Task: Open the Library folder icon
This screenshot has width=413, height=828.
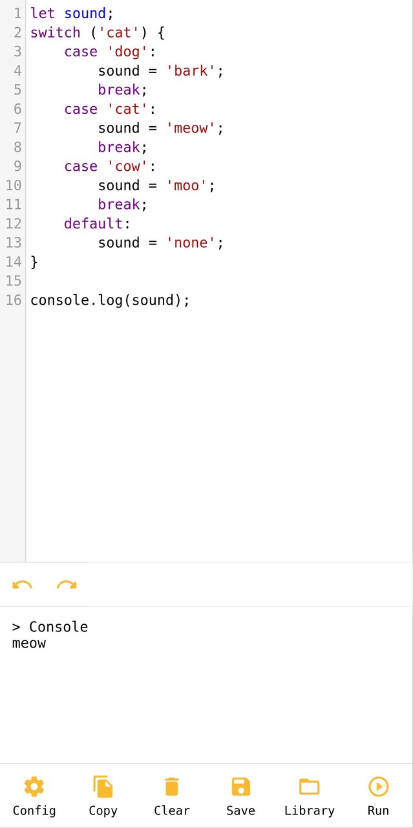Action: [309, 787]
